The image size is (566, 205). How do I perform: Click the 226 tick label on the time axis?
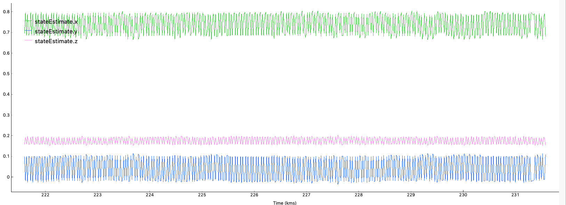254,195
